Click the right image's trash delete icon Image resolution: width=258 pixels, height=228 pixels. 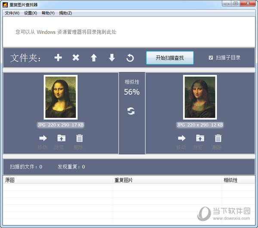(218, 138)
